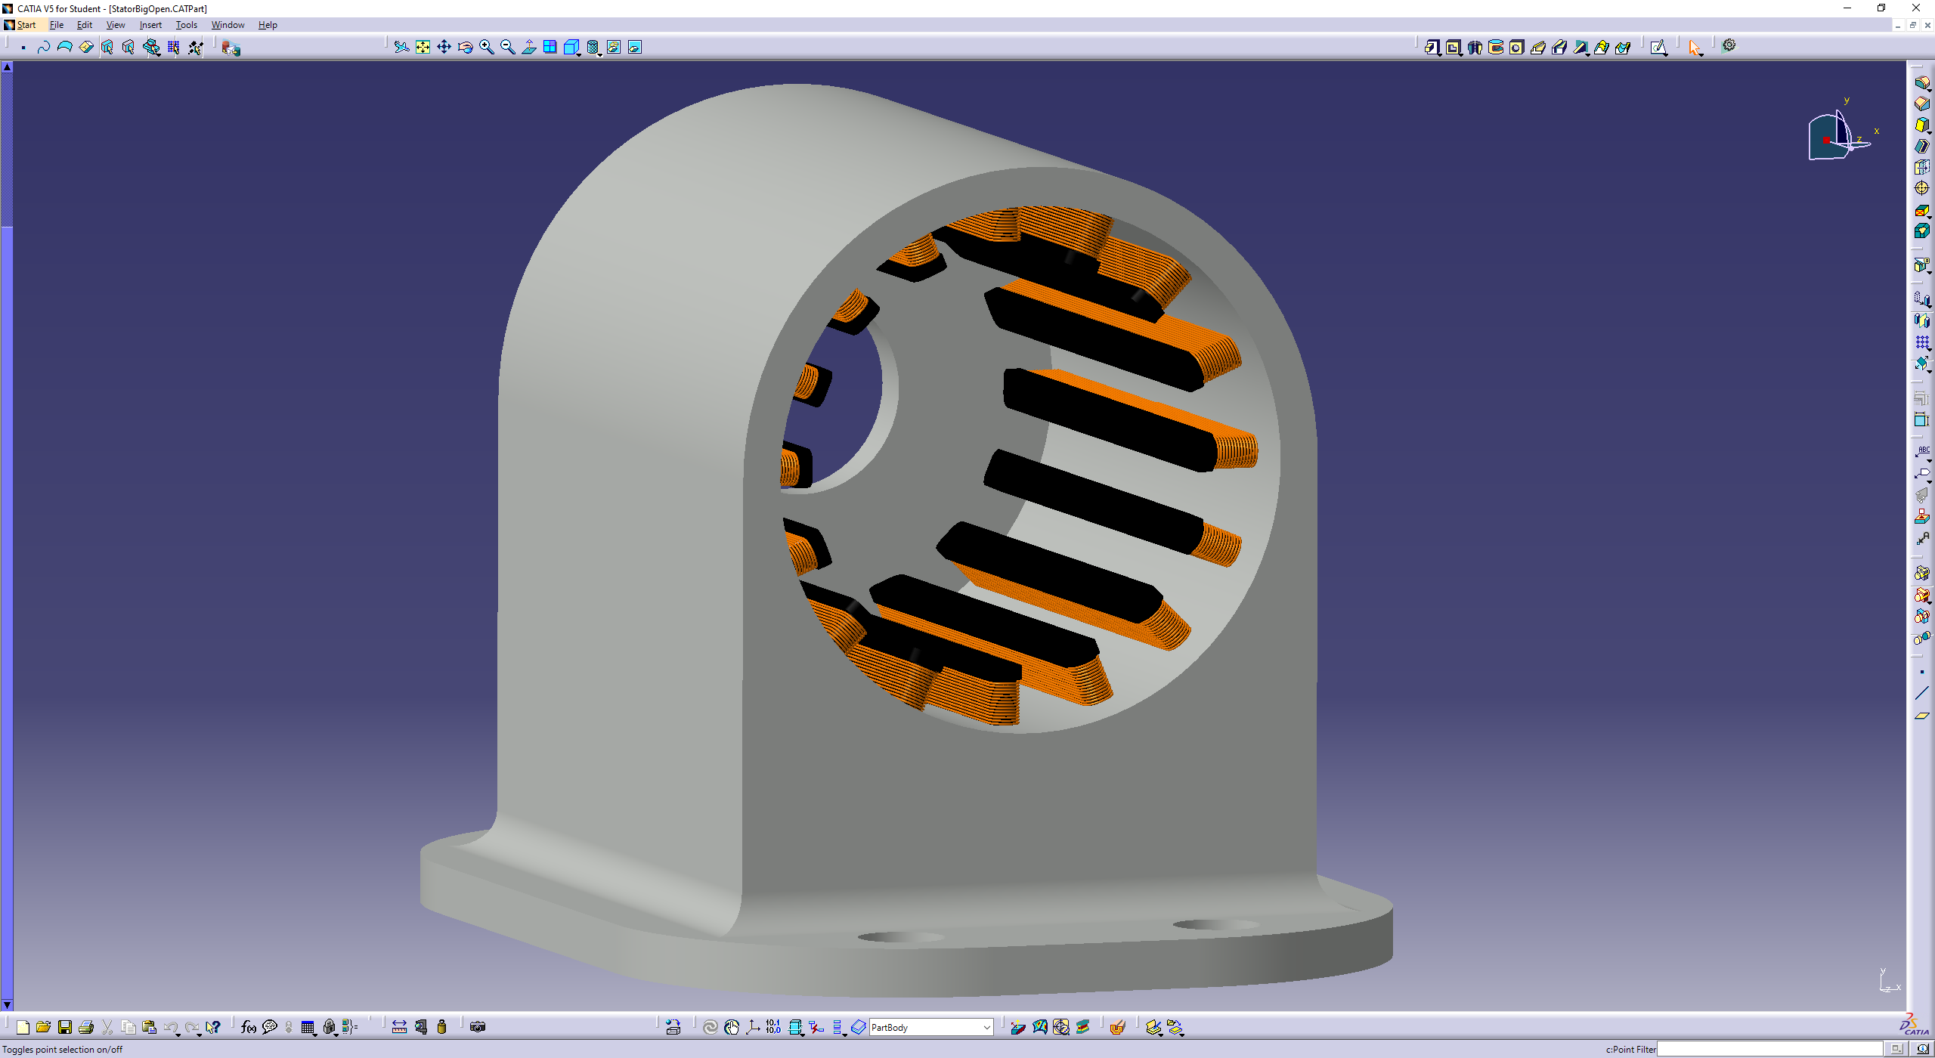Toggle Multi-View layout icon
The height and width of the screenshot is (1058, 1935).
pyautogui.click(x=550, y=48)
